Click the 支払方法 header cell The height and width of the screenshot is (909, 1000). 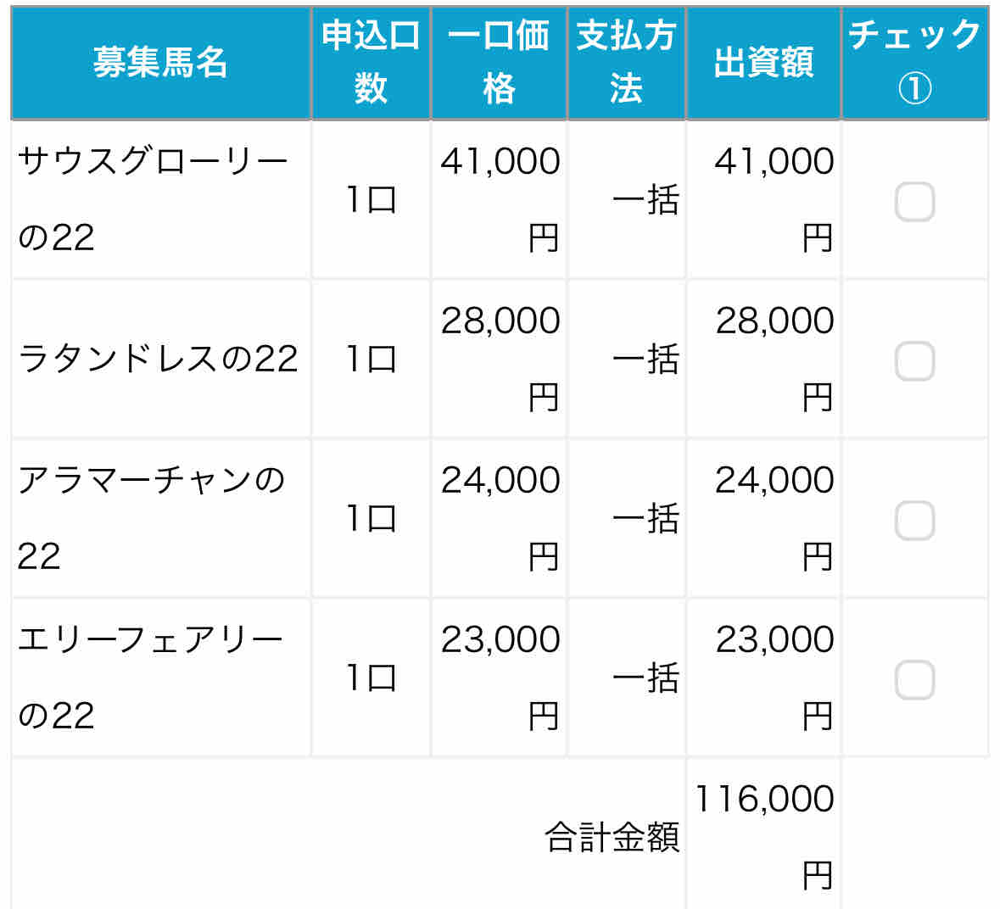tap(626, 63)
